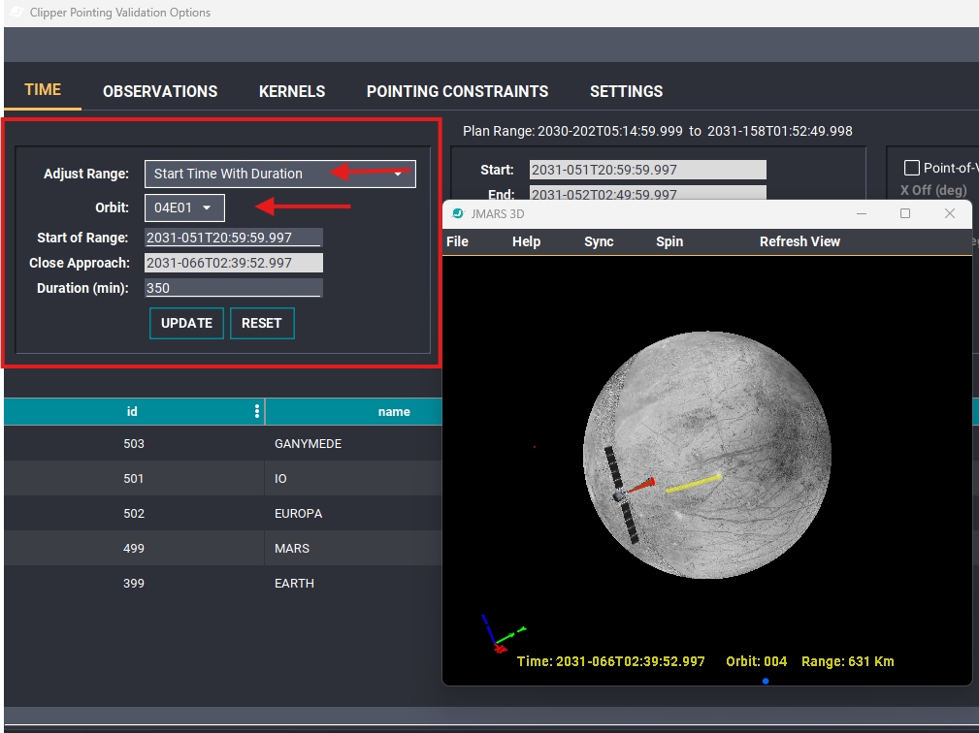Click the Time readout in 3D view
This screenshot has height=733, width=979.
(610, 661)
